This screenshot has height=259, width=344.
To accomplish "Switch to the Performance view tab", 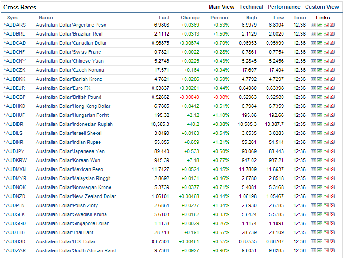I will pos(284,7).
